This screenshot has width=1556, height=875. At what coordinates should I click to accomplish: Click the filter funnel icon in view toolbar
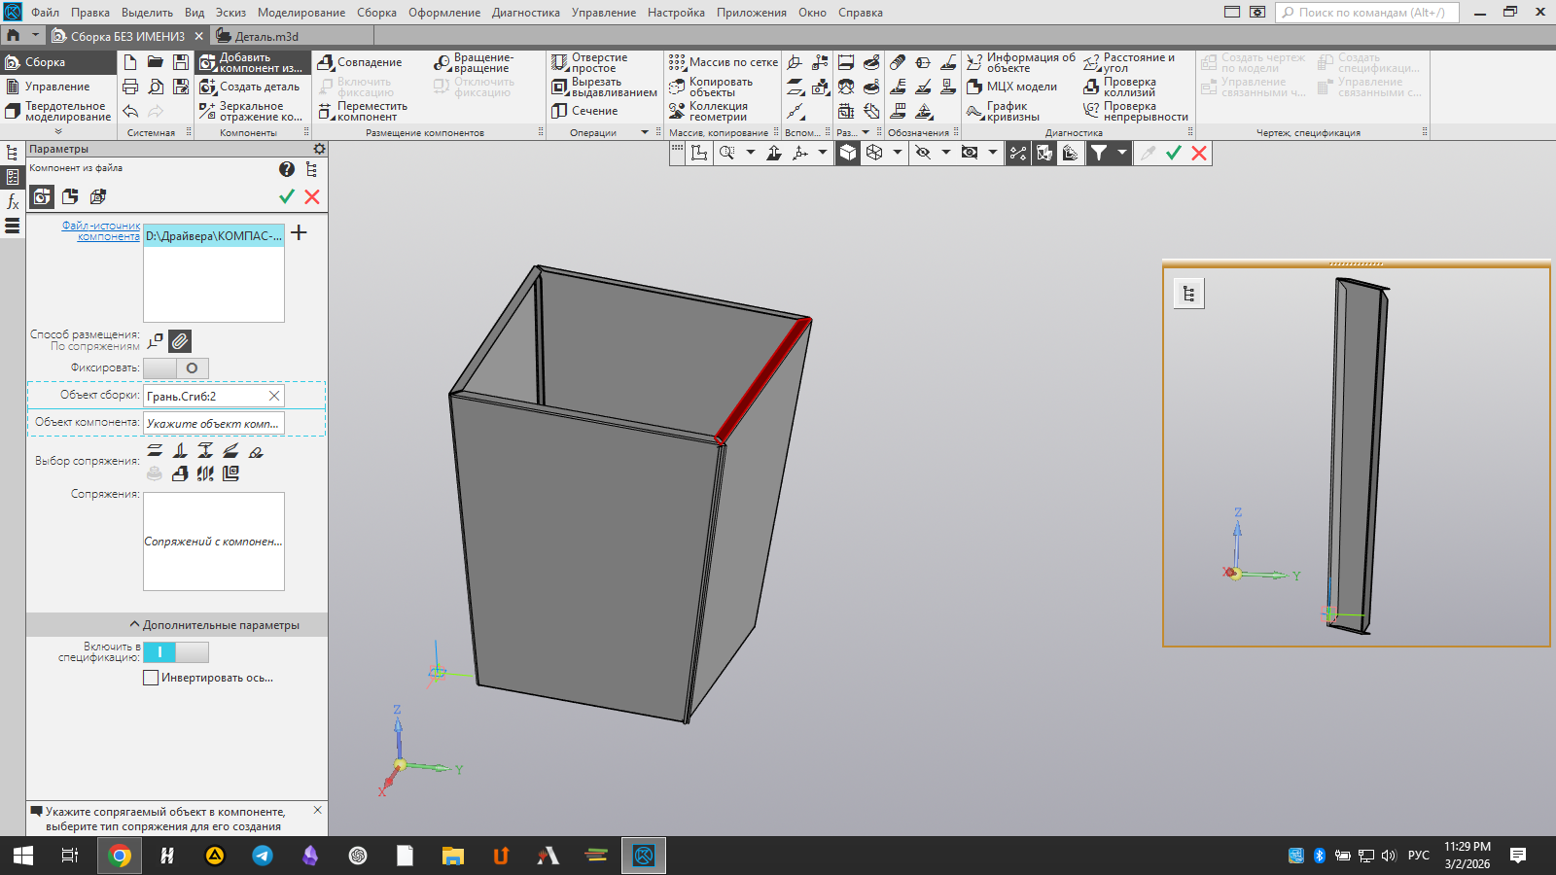click(1098, 153)
